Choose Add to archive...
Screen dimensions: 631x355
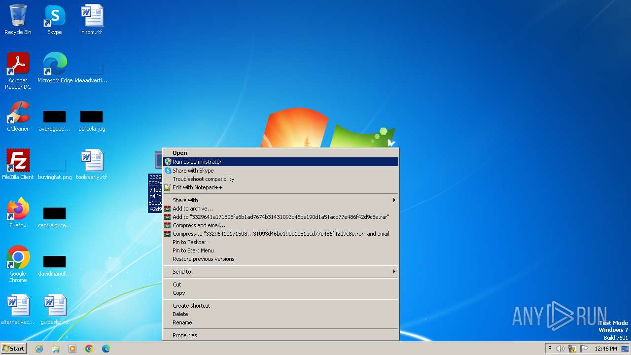(x=280, y=209)
